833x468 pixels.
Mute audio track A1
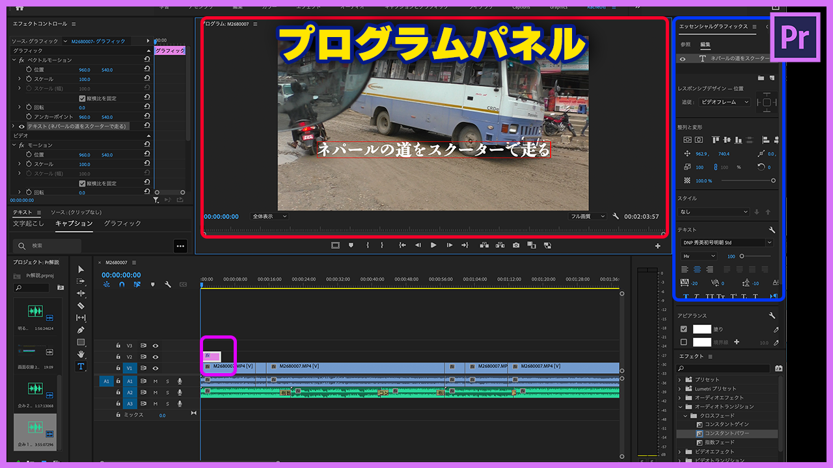(155, 381)
